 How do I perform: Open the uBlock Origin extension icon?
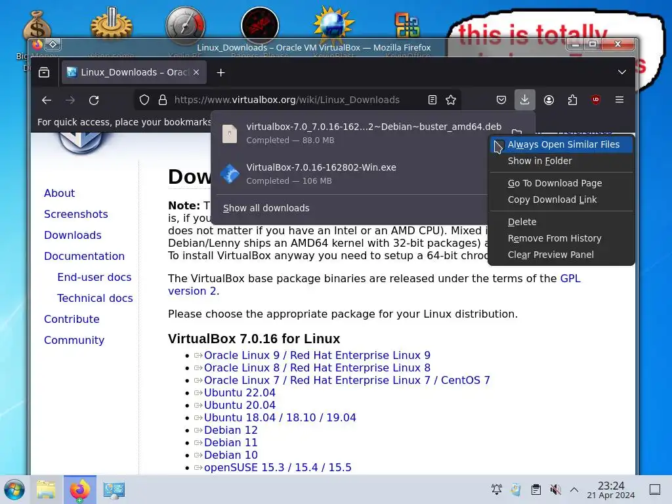(x=596, y=100)
